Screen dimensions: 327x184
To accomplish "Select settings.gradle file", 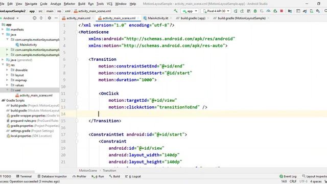I will pos(20,131).
